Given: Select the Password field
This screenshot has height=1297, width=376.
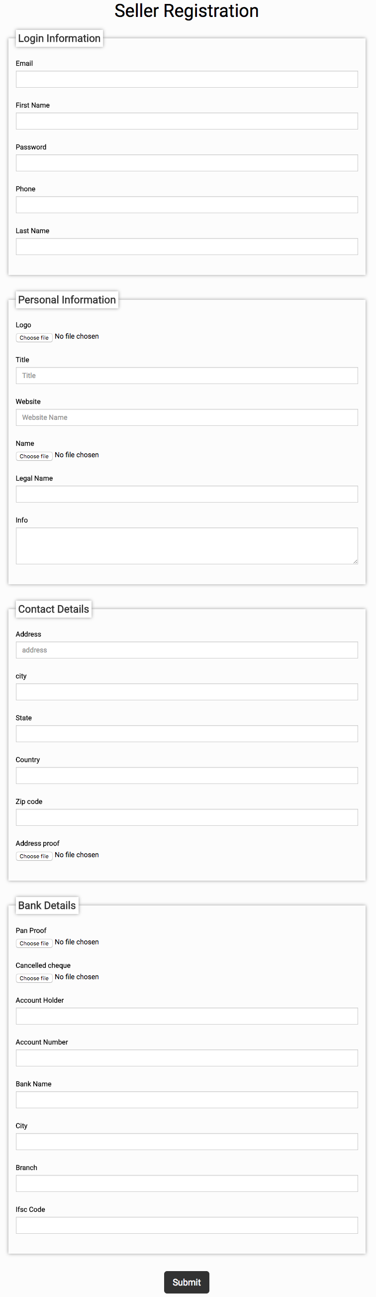Looking at the screenshot, I should click(x=187, y=163).
